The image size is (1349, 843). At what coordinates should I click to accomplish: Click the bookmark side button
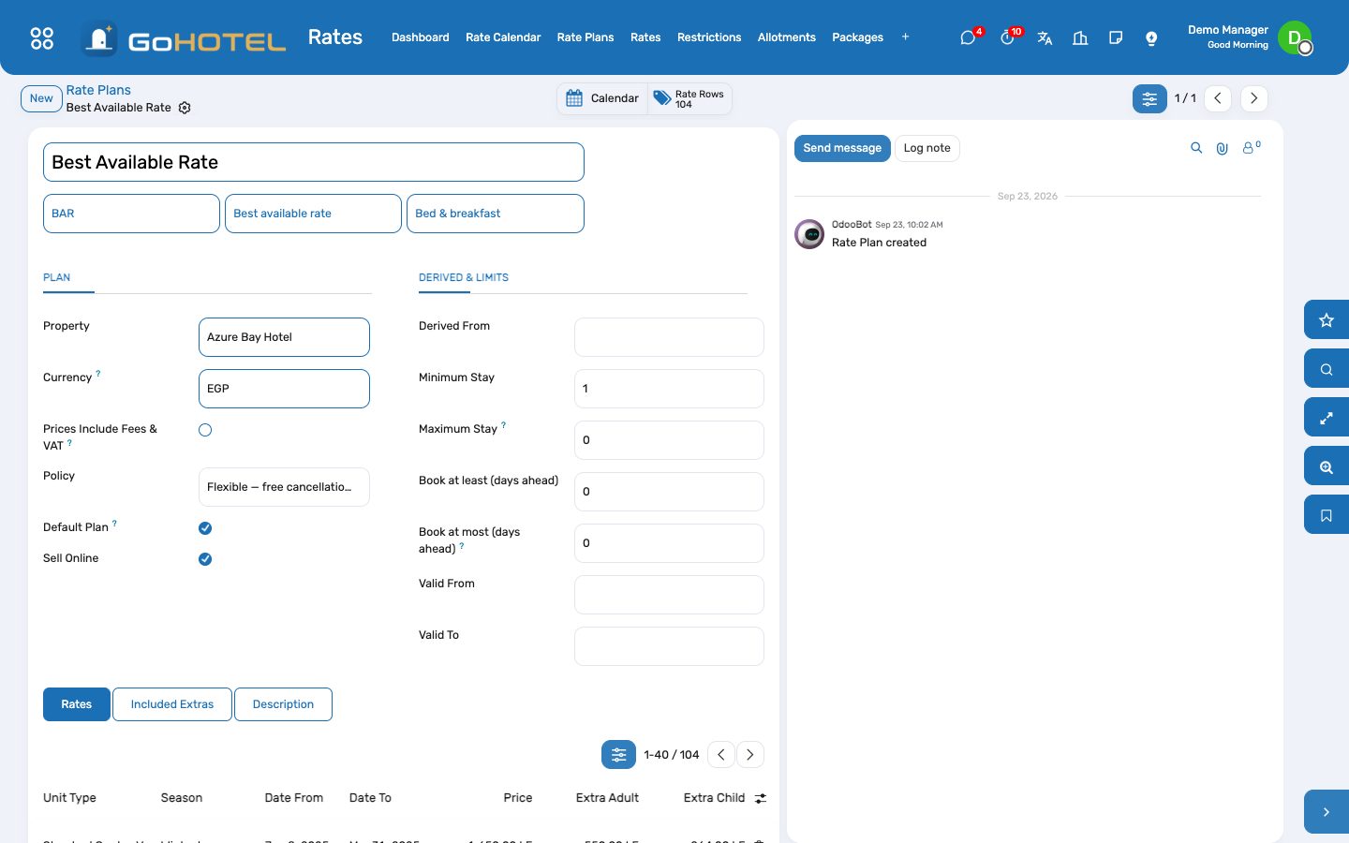(x=1327, y=515)
